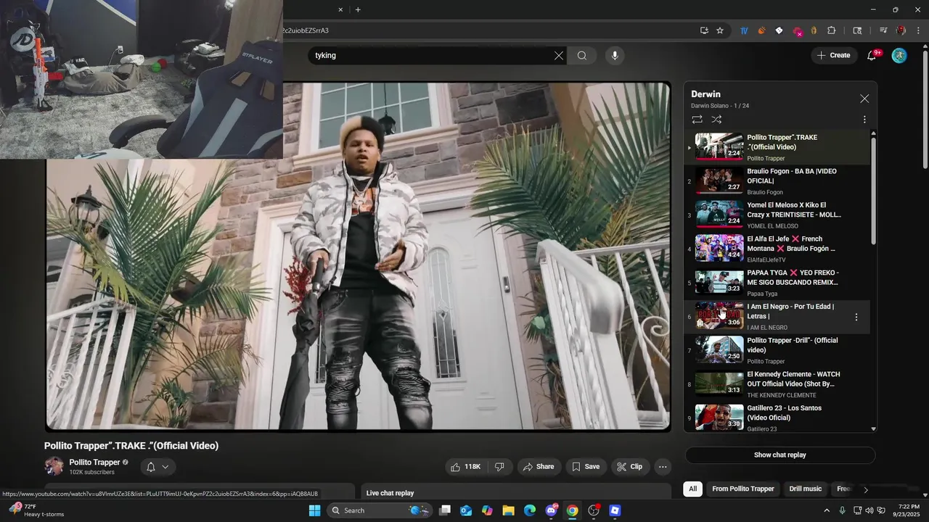Play Braulio Fogon - BA BA video
The width and height of the screenshot is (929, 522).
(x=777, y=181)
